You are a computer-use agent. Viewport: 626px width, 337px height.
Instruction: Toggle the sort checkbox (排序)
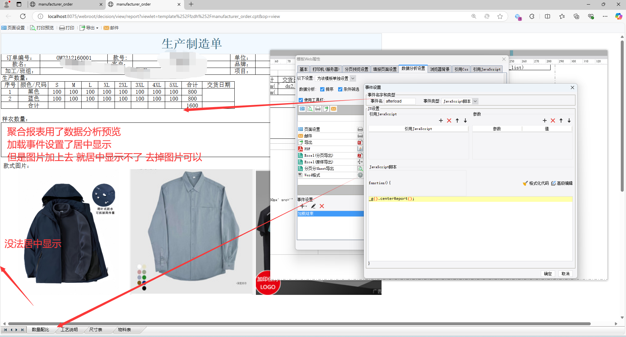point(322,89)
